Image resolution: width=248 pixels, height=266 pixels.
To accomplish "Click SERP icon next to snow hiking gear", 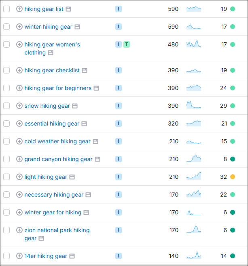I will click(x=75, y=106).
